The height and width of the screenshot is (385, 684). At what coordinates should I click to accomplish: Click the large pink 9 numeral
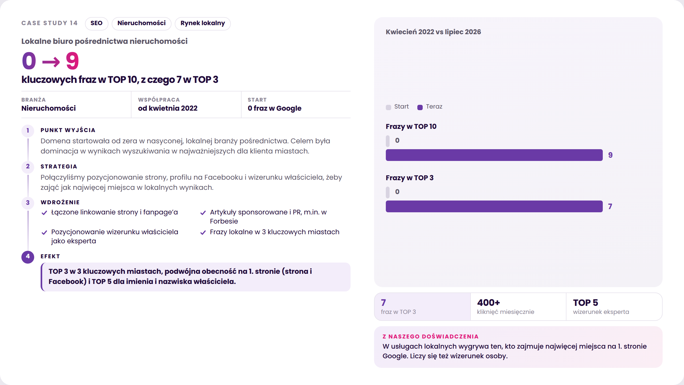click(72, 61)
